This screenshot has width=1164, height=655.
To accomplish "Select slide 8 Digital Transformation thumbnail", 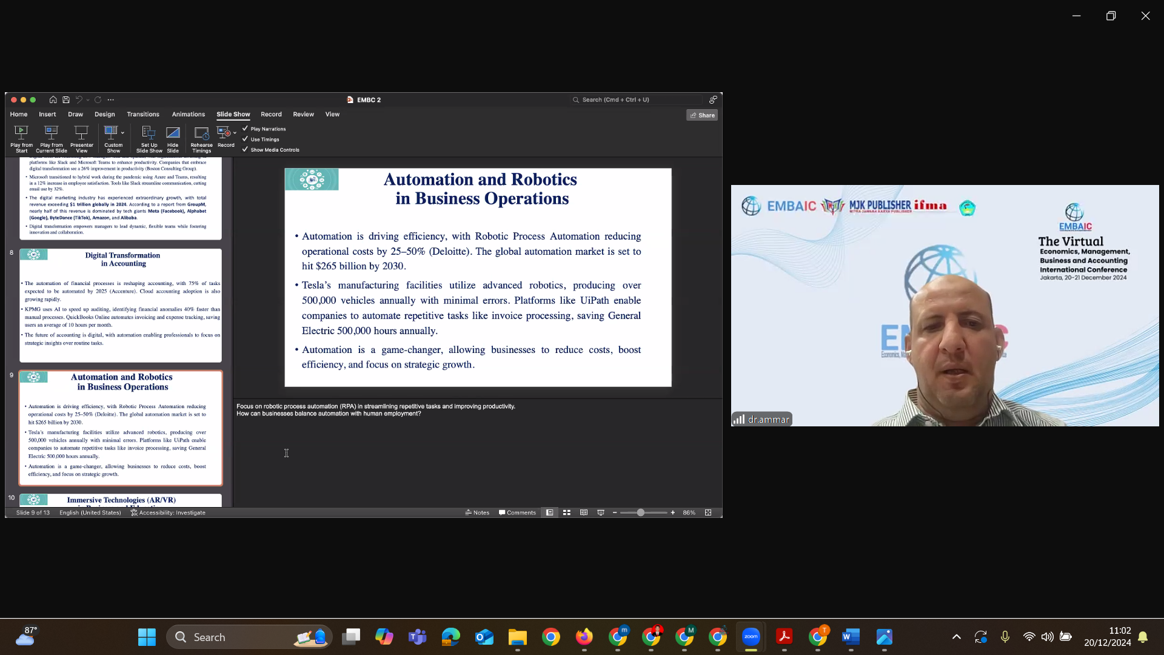I will click(x=121, y=305).
